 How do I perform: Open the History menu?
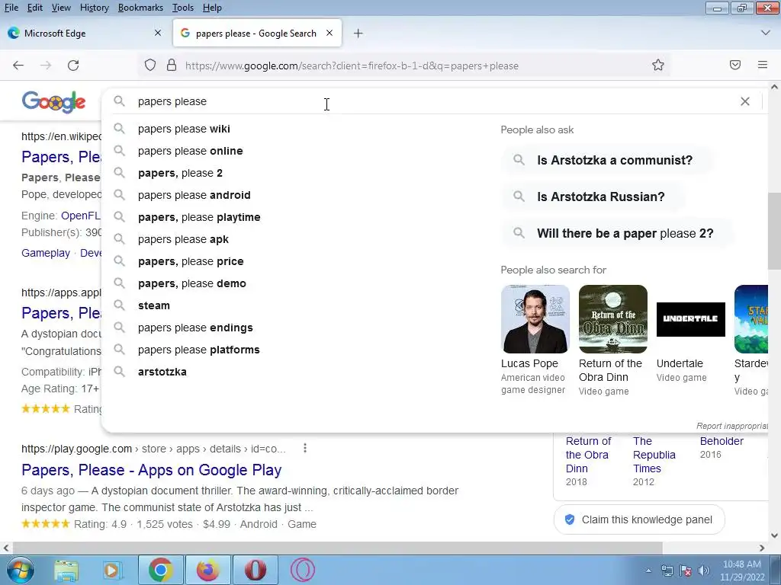tap(94, 8)
